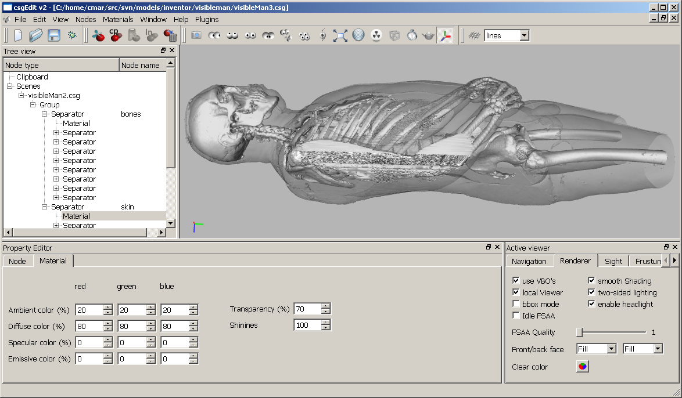The height and width of the screenshot is (398, 682).
Task: Click the teapot icon in toolbar
Action: click(429, 35)
